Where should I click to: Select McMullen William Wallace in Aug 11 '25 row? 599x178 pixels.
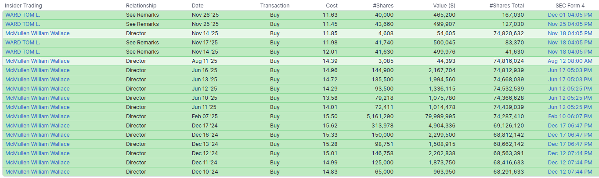pos(37,61)
